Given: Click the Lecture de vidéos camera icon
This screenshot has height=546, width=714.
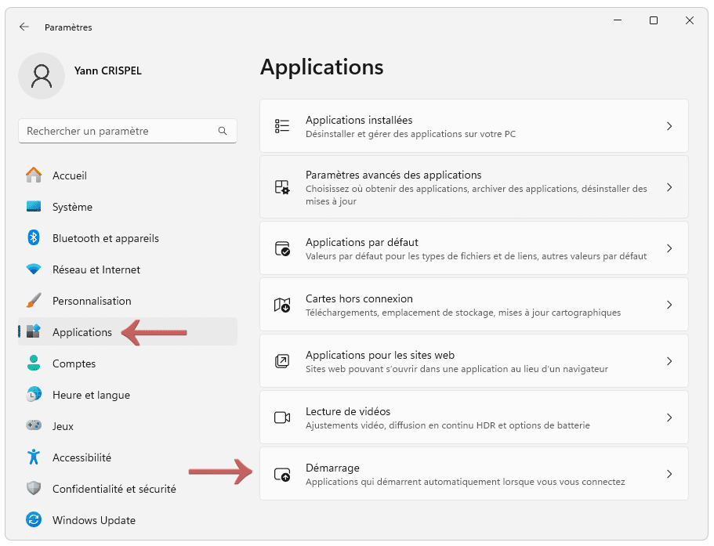Looking at the screenshot, I should pyautogui.click(x=282, y=418).
